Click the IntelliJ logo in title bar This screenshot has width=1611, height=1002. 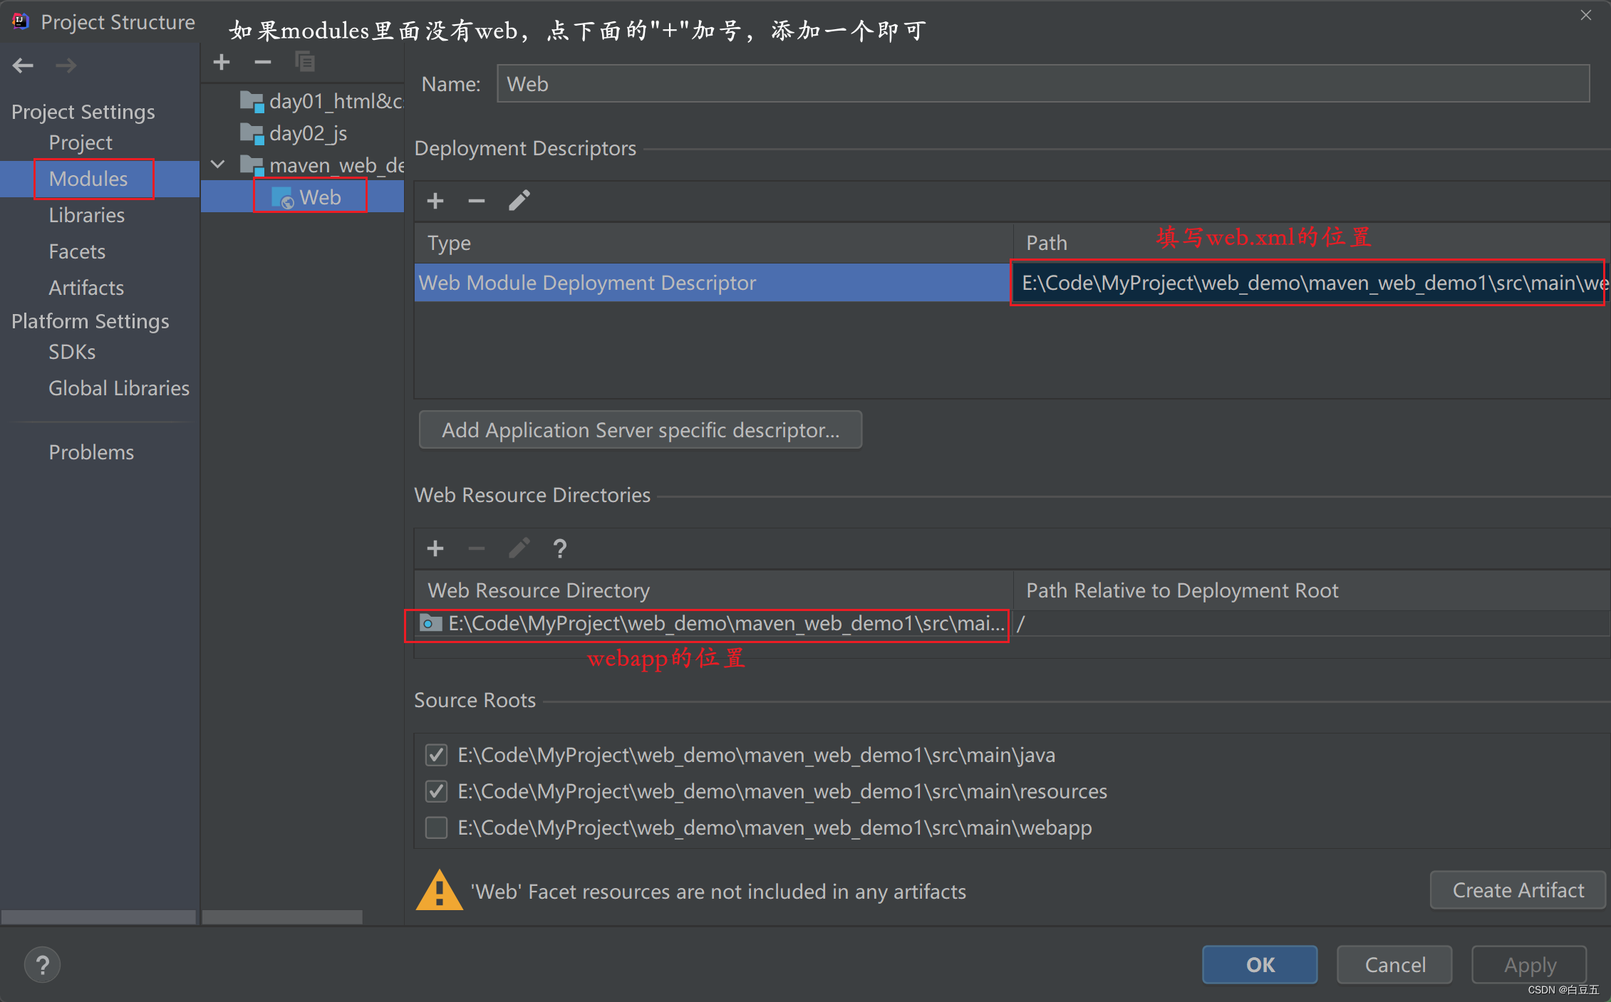(x=21, y=21)
